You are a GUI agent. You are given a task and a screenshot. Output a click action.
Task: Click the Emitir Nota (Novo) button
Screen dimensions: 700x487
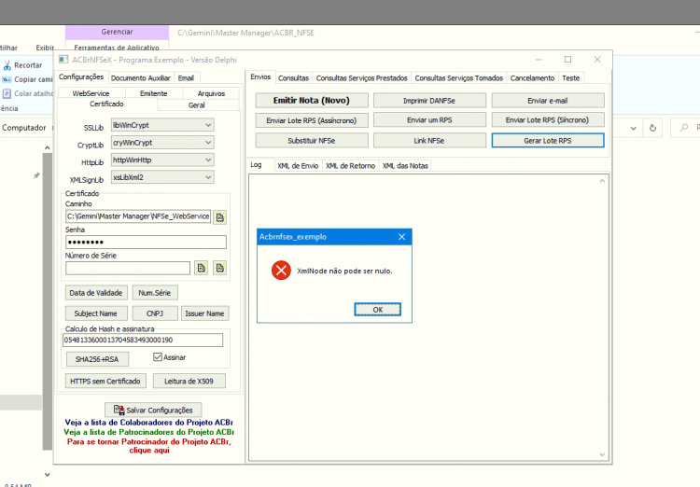[312, 101]
